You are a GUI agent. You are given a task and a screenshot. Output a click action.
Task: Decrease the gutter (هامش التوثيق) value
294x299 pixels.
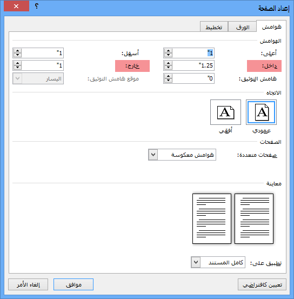tap(169, 81)
